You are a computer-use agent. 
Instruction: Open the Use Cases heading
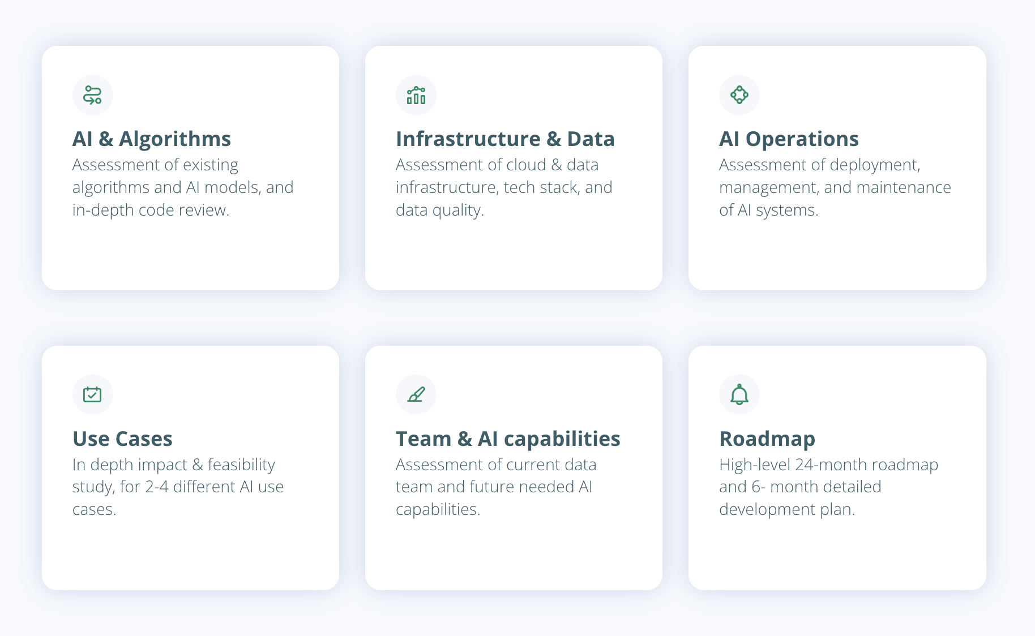(x=122, y=439)
